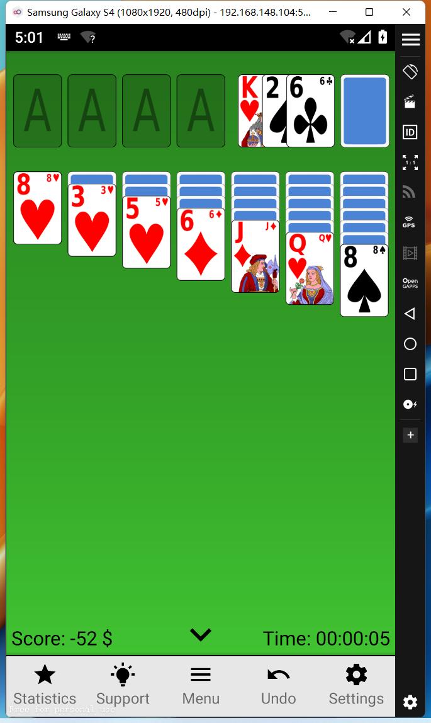
Task: Click the Android recent apps square
Action: click(410, 374)
